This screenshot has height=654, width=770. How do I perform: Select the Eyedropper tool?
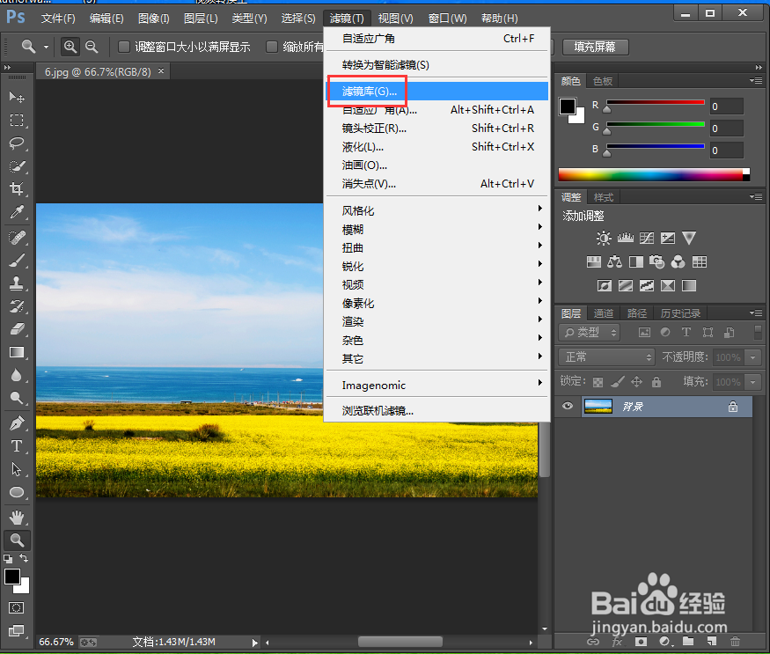click(17, 212)
